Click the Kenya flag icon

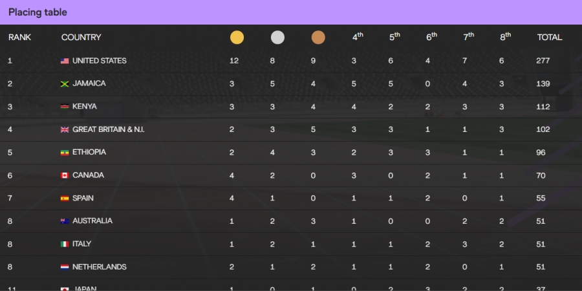coord(65,107)
